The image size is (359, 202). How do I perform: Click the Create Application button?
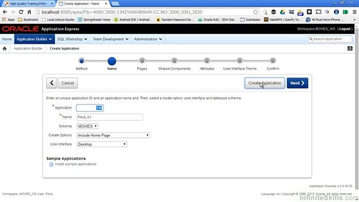click(265, 83)
